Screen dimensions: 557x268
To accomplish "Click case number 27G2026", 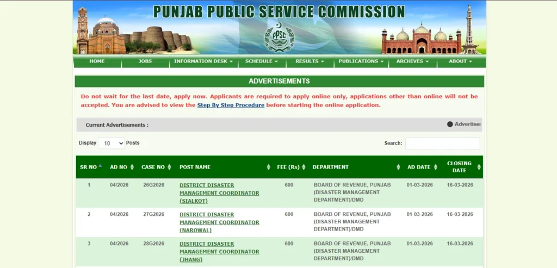I will coord(154,214).
